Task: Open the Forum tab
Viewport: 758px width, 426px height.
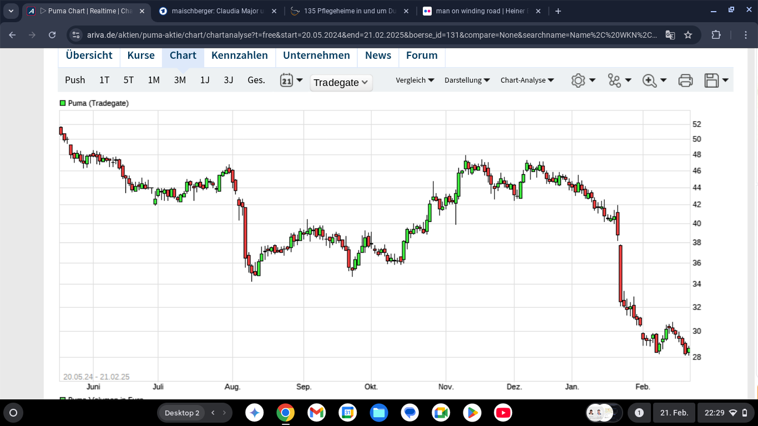Action: [422, 55]
